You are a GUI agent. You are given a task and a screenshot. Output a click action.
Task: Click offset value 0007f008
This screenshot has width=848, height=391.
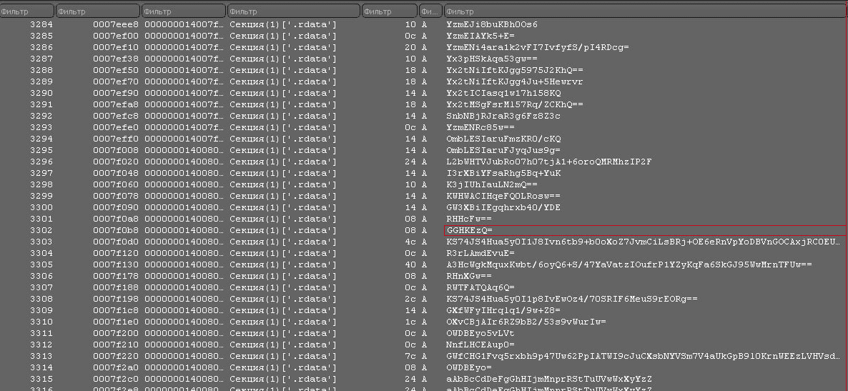pyautogui.click(x=116, y=150)
